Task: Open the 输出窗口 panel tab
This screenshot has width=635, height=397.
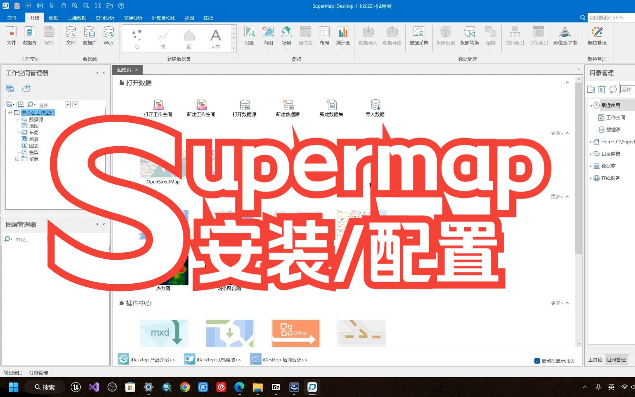Action: tap(13, 372)
